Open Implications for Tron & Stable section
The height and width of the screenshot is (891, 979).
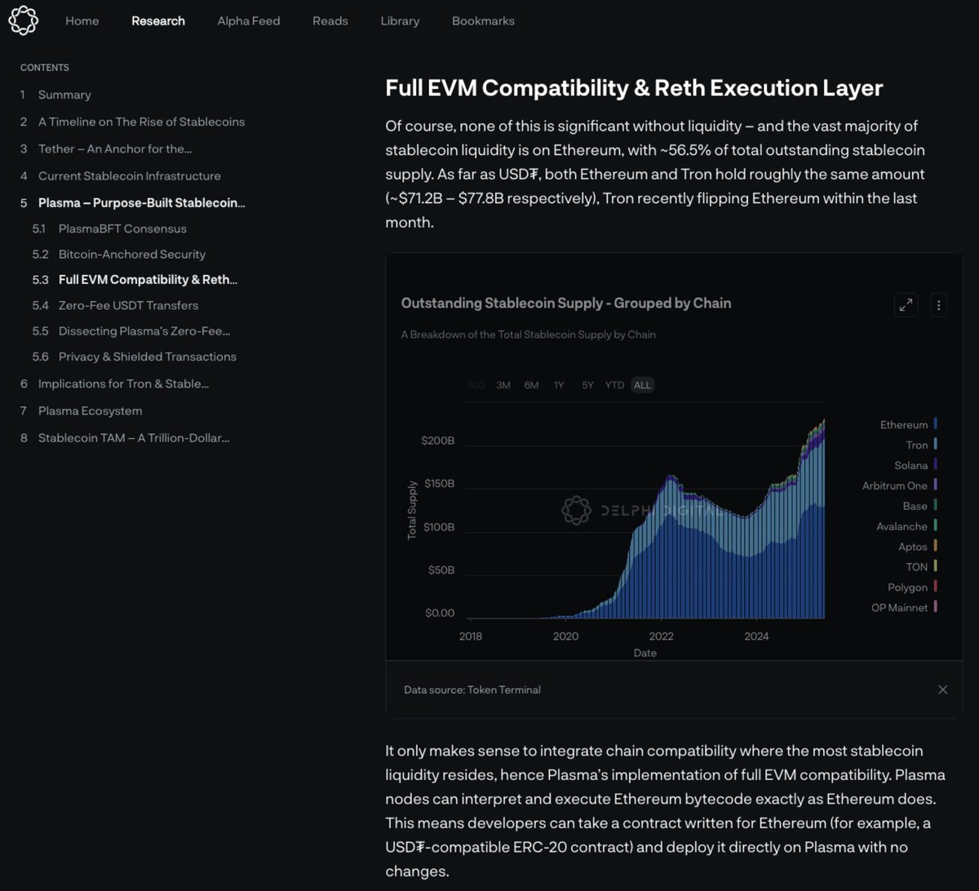[x=123, y=383]
